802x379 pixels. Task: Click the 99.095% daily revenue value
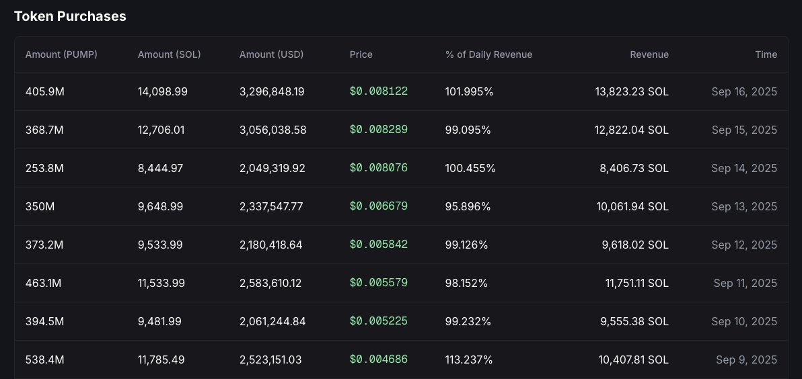point(468,130)
